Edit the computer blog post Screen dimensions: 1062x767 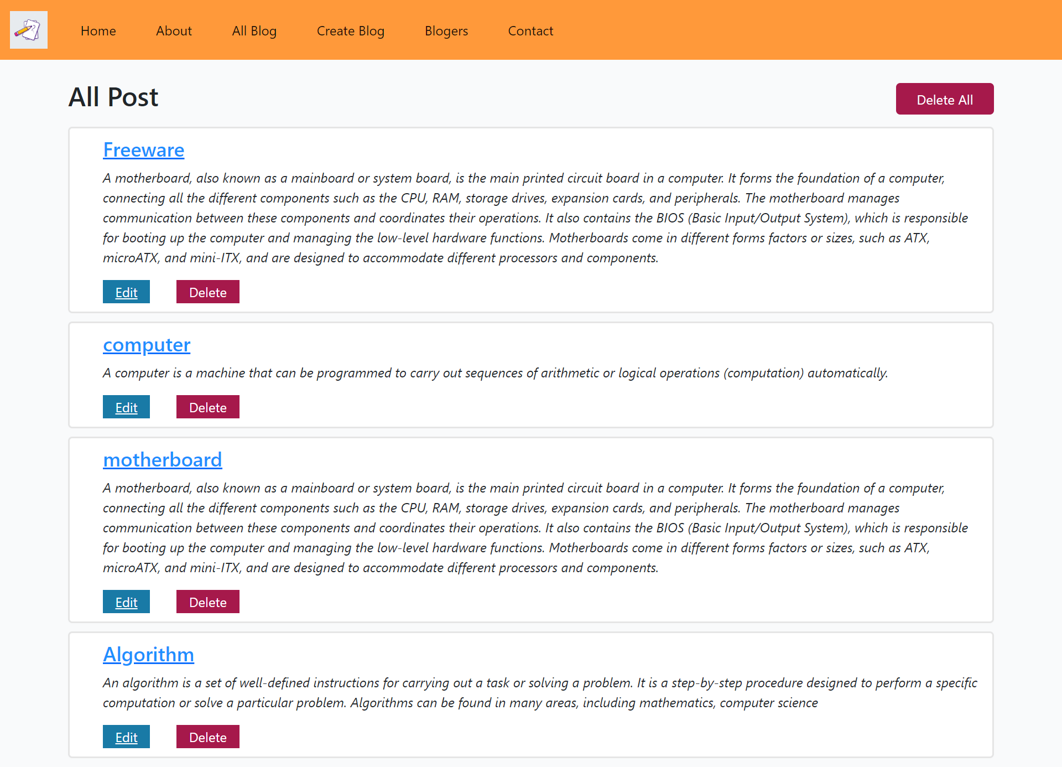[x=126, y=406]
